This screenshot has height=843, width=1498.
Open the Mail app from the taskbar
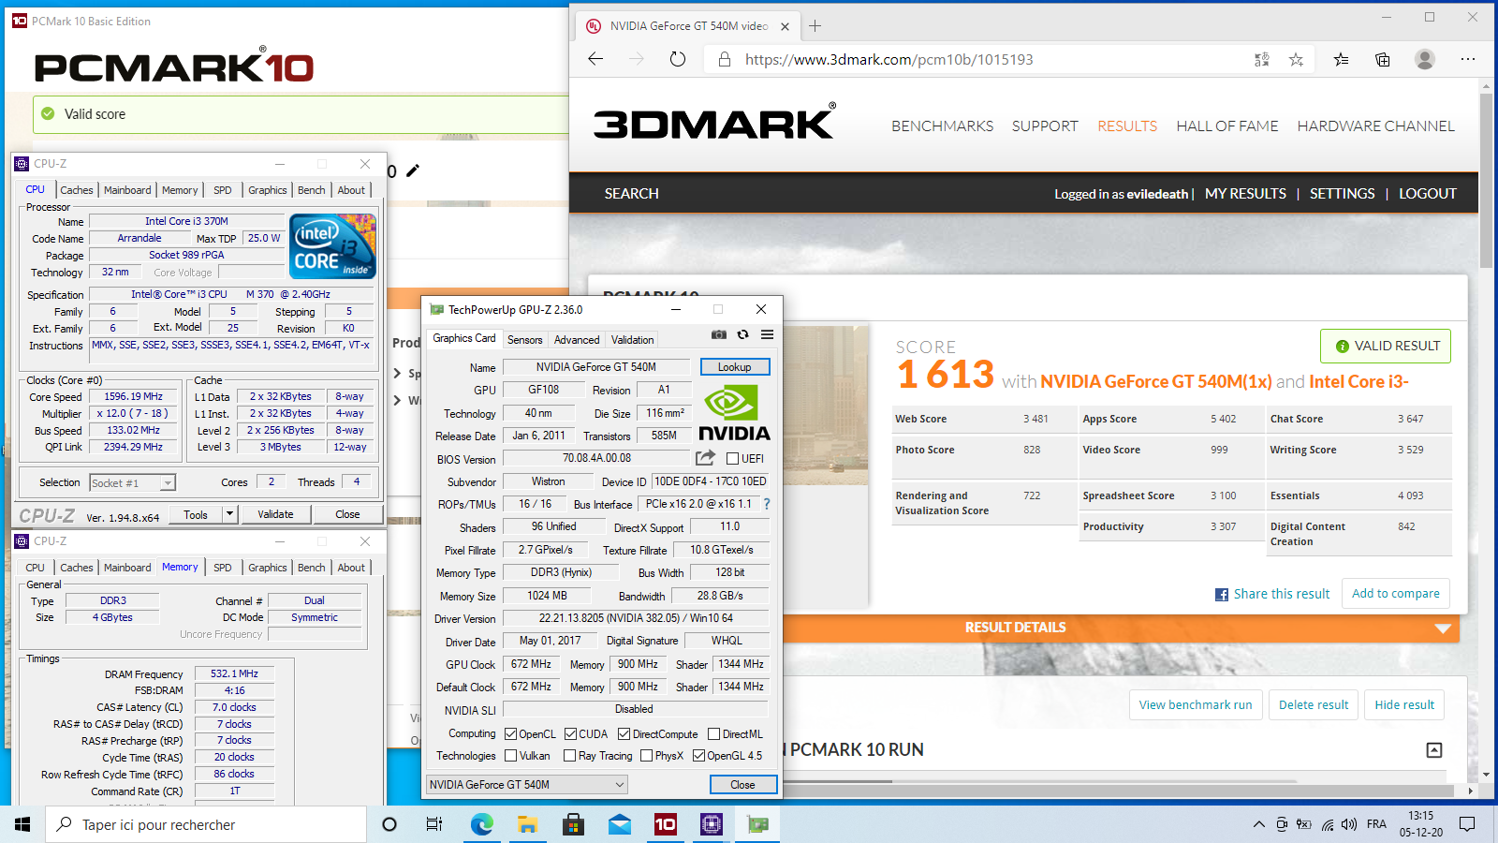point(619,824)
